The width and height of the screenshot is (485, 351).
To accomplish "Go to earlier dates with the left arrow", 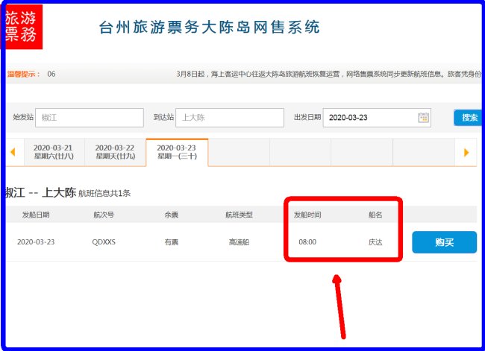I will point(13,152).
